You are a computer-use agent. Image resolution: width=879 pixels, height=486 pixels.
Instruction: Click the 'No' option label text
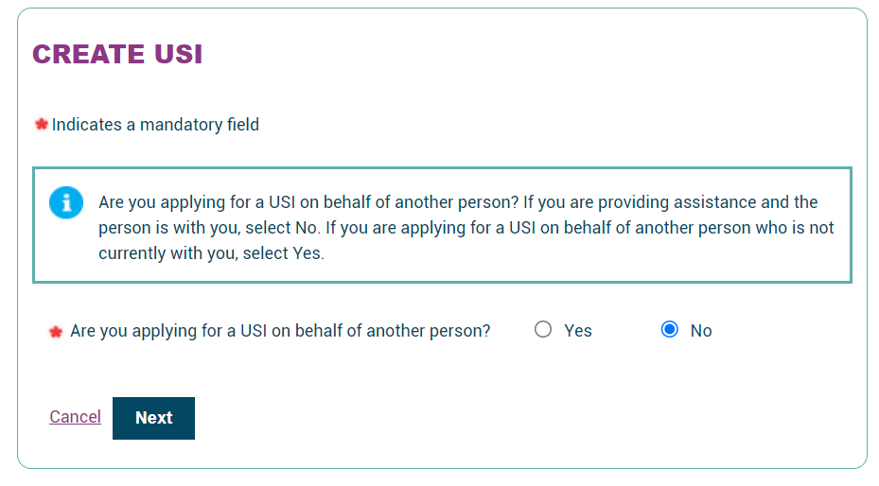pos(701,331)
